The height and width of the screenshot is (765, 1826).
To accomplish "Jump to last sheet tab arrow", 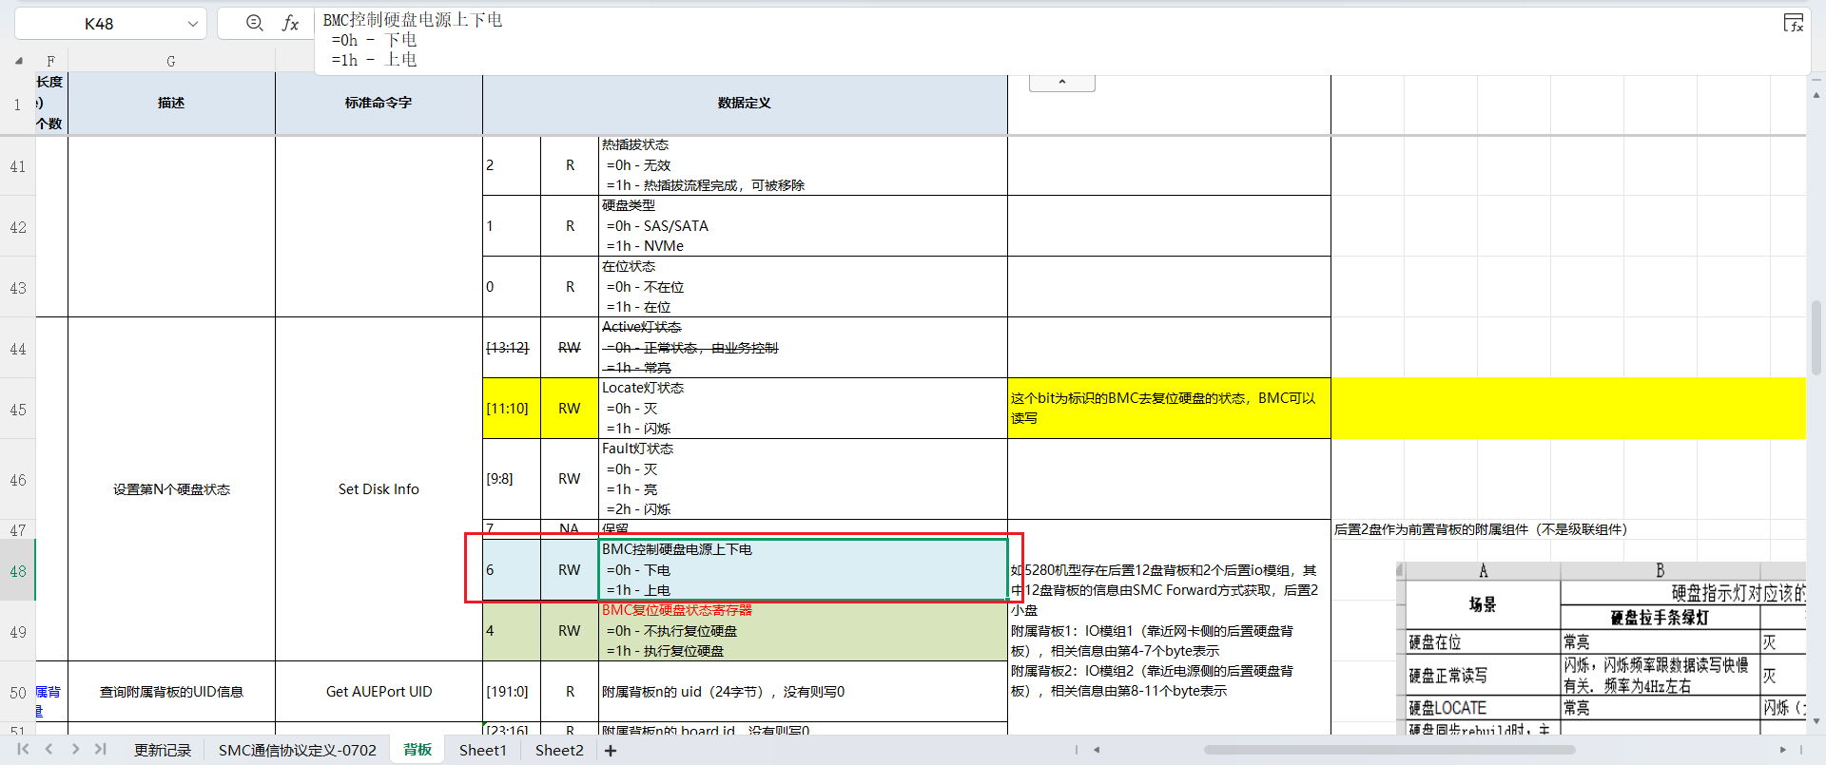I will tap(101, 750).
